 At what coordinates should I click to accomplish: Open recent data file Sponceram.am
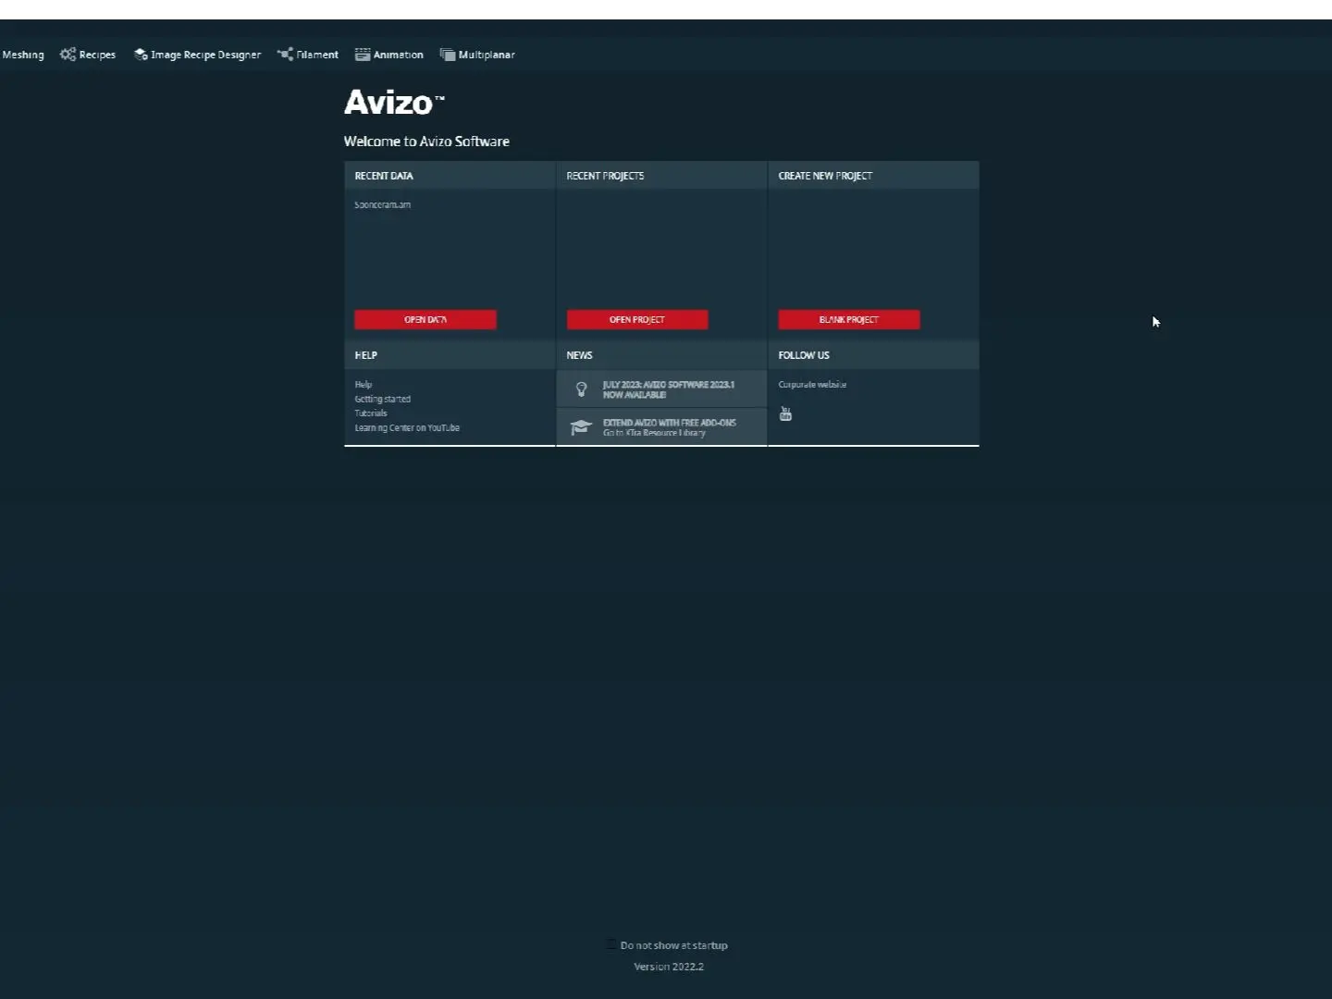(x=383, y=204)
